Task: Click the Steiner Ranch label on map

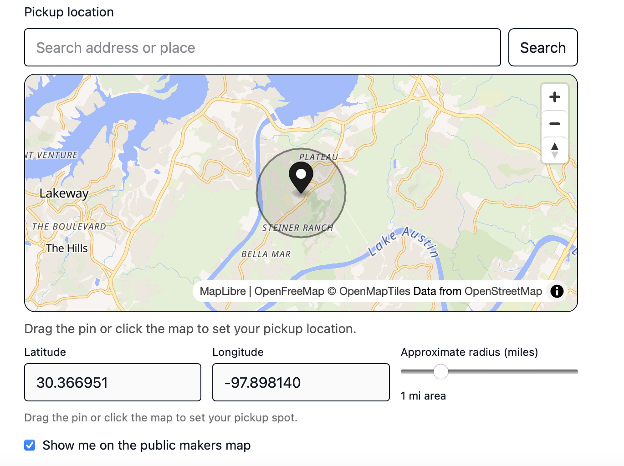Action: point(297,228)
